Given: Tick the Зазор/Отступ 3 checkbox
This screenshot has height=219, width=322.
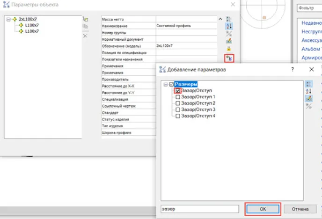Looking at the screenshot, I should coord(178,109).
